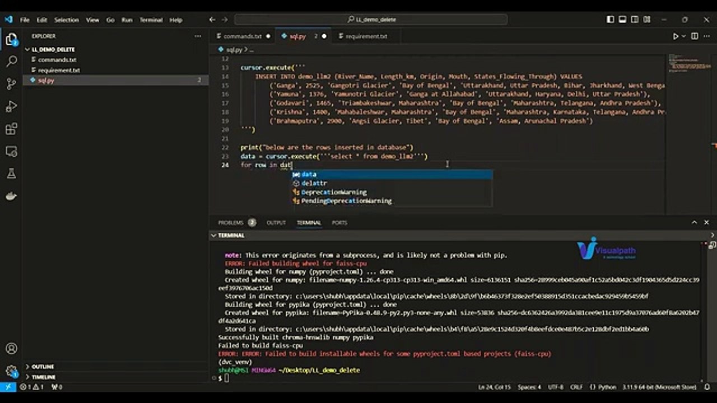This screenshot has height=403, width=717.
Task: Open notifications bell in status bar
Action: 707,387
